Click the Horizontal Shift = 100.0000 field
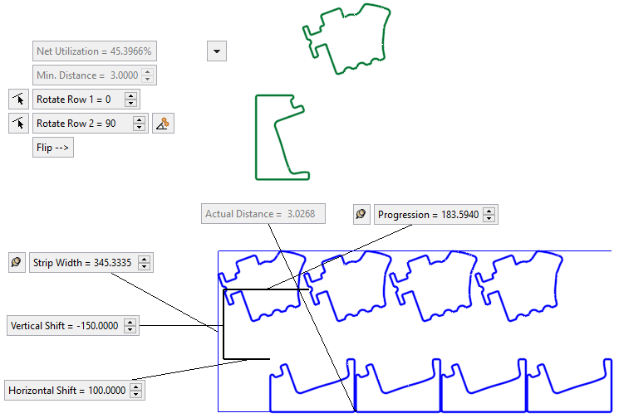The image size is (619, 418). coord(75,390)
